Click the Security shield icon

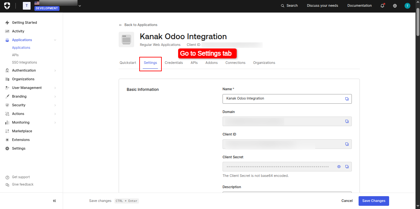[7, 105]
